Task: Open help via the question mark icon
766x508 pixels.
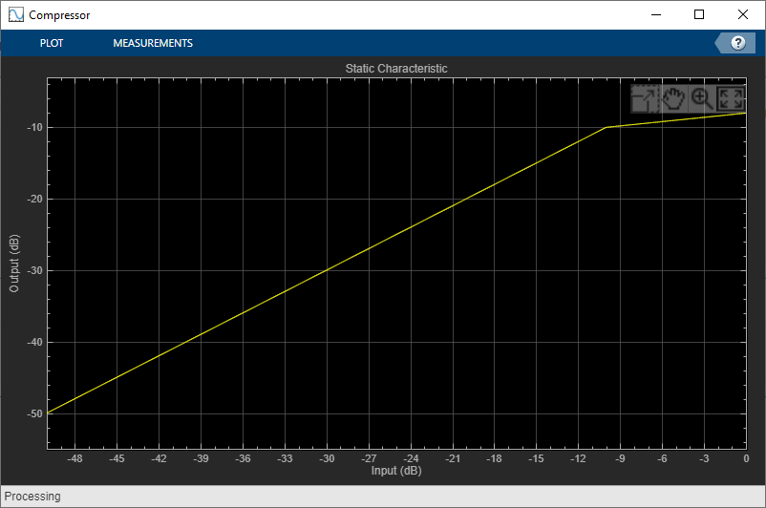Action: click(x=738, y=43)
